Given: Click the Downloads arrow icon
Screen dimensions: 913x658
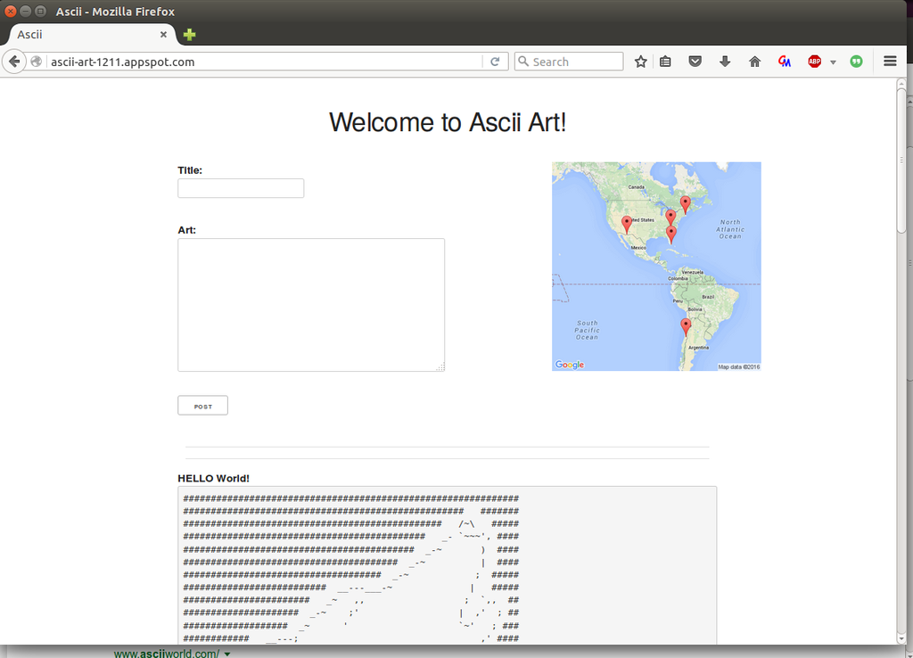Looking at the screenshot, I should click(x=725, y=62).
